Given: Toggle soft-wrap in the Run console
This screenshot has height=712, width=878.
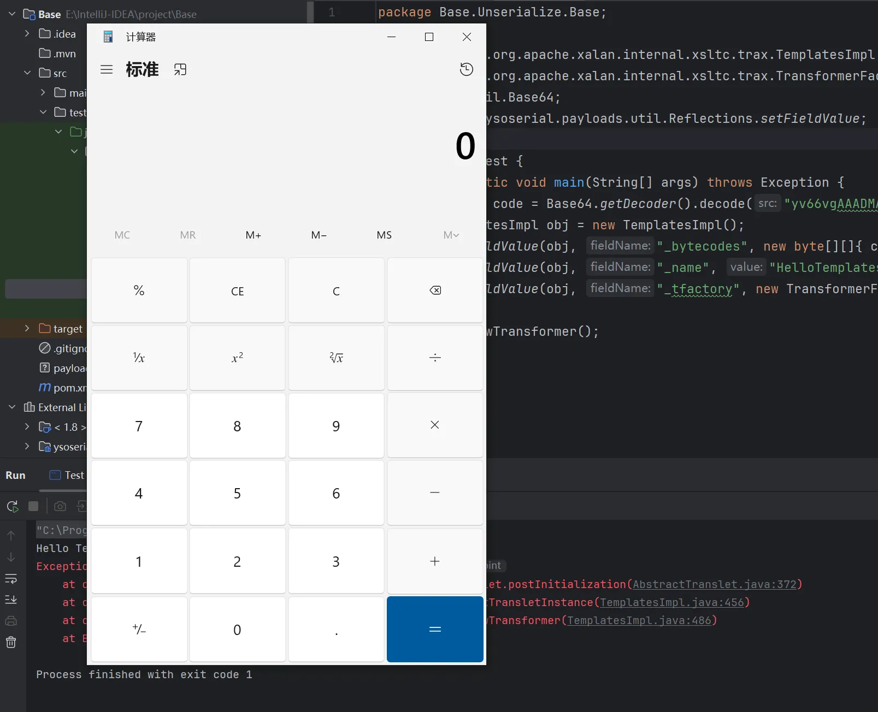Looking at the screenshot, I should point(11,578).
